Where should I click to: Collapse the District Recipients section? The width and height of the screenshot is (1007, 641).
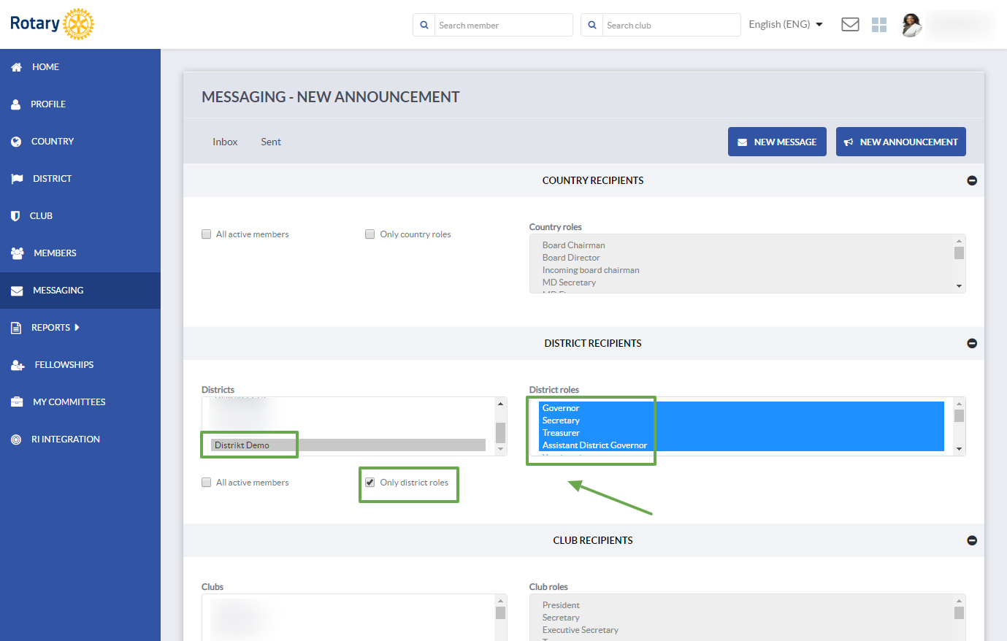click(972, 343)
